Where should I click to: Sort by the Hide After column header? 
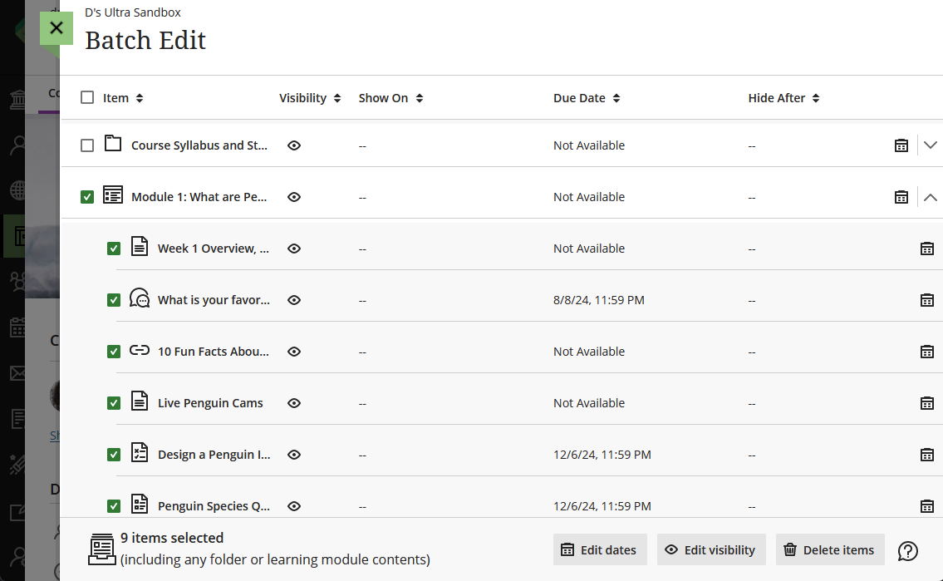click(783, 98)
